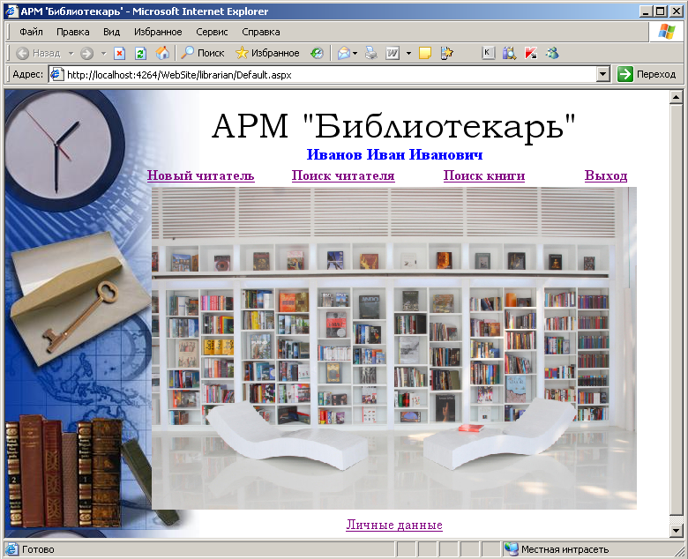Open the Поиск книги link
This screenshot has width=688, height=559.
tap(484, 175)
